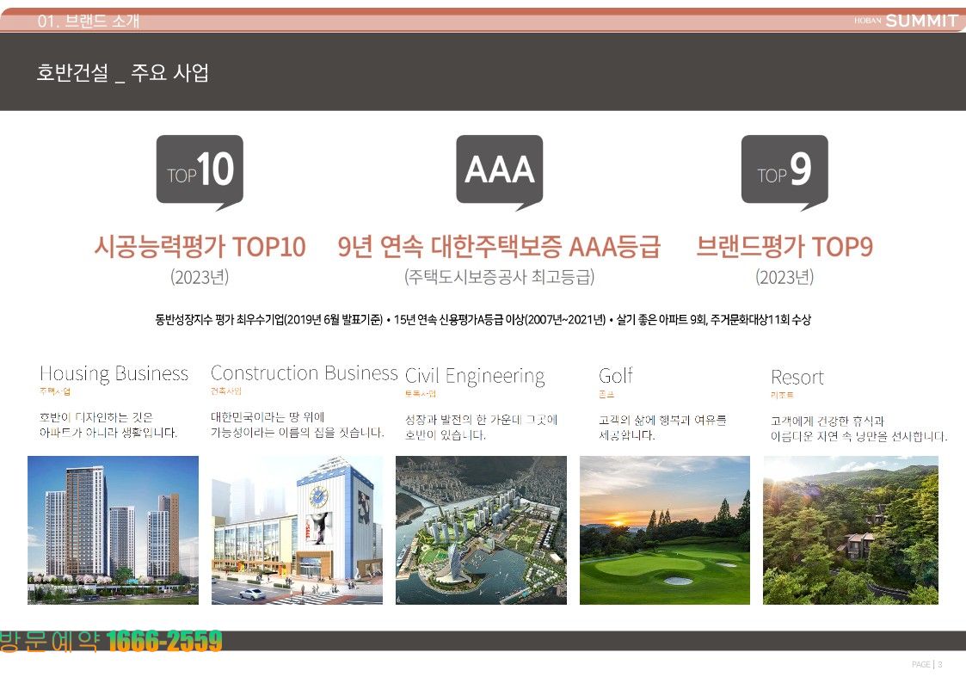Viewport: 966px width, 683px height.
Task: Select the '주택사업' orange subtitle
Action: click(55, 391)
